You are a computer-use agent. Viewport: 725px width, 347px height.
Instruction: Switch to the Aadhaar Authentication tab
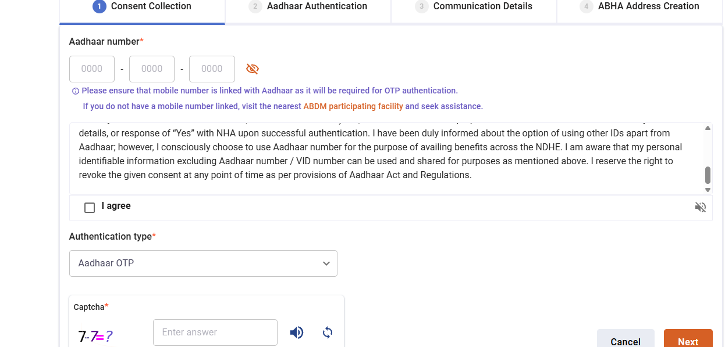pyautogui.click(x=316, y=6)
